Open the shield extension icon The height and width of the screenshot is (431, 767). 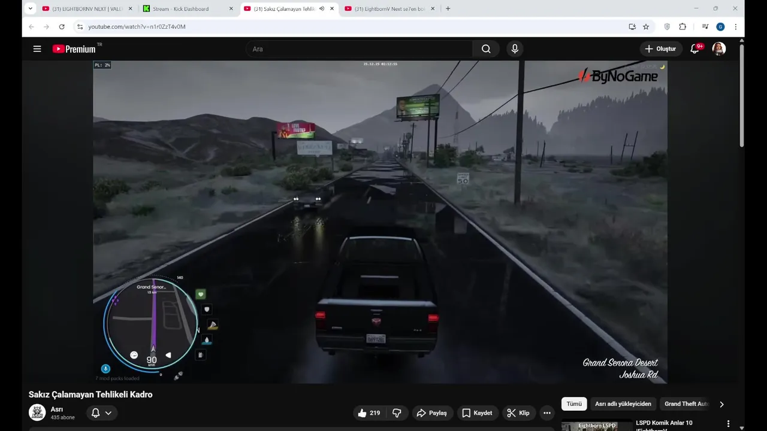click(667, 27)
